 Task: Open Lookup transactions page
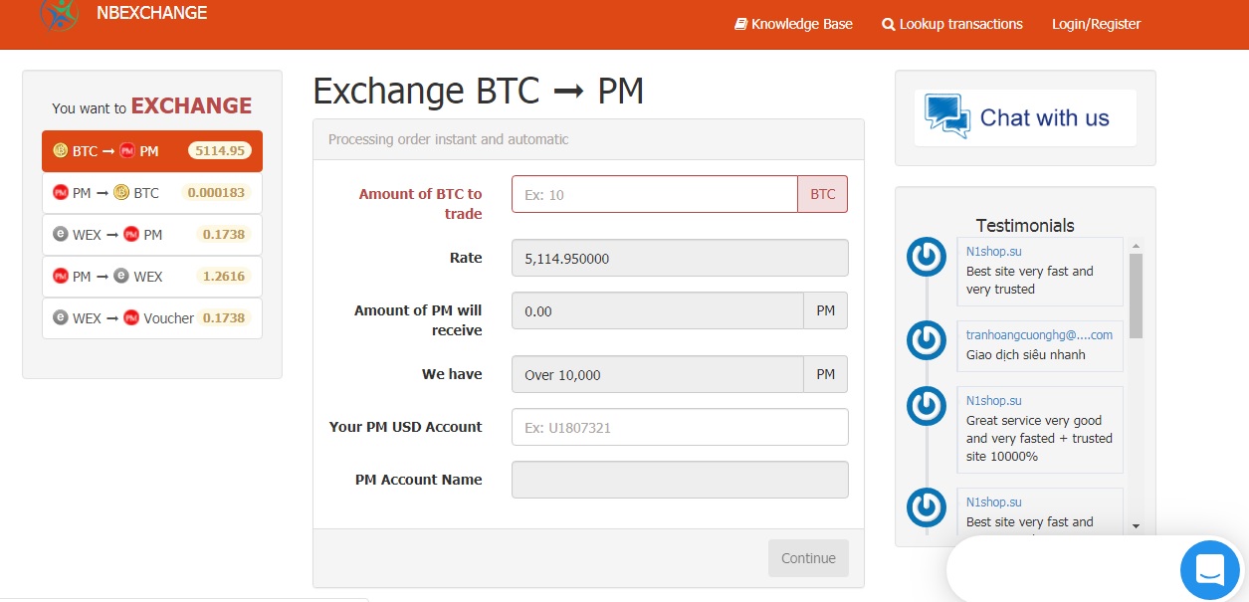(952, 24)
